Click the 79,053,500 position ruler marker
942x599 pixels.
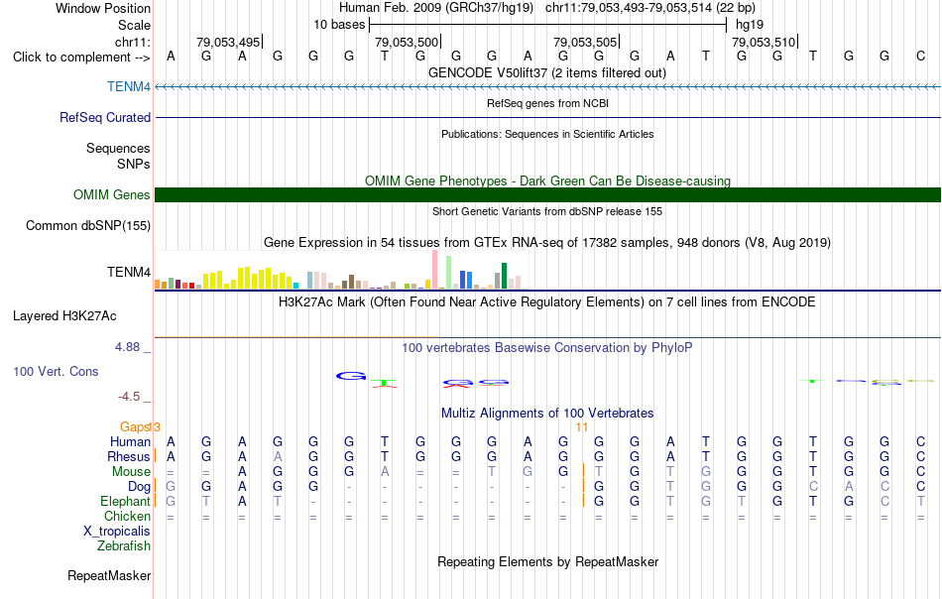point(407,43)
